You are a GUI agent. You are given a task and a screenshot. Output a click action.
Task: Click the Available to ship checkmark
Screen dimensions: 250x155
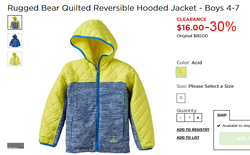tap(218, 126)
